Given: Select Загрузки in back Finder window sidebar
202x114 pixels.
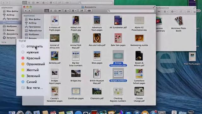Looking at the screenshot, I should click(x=9, y=38).
